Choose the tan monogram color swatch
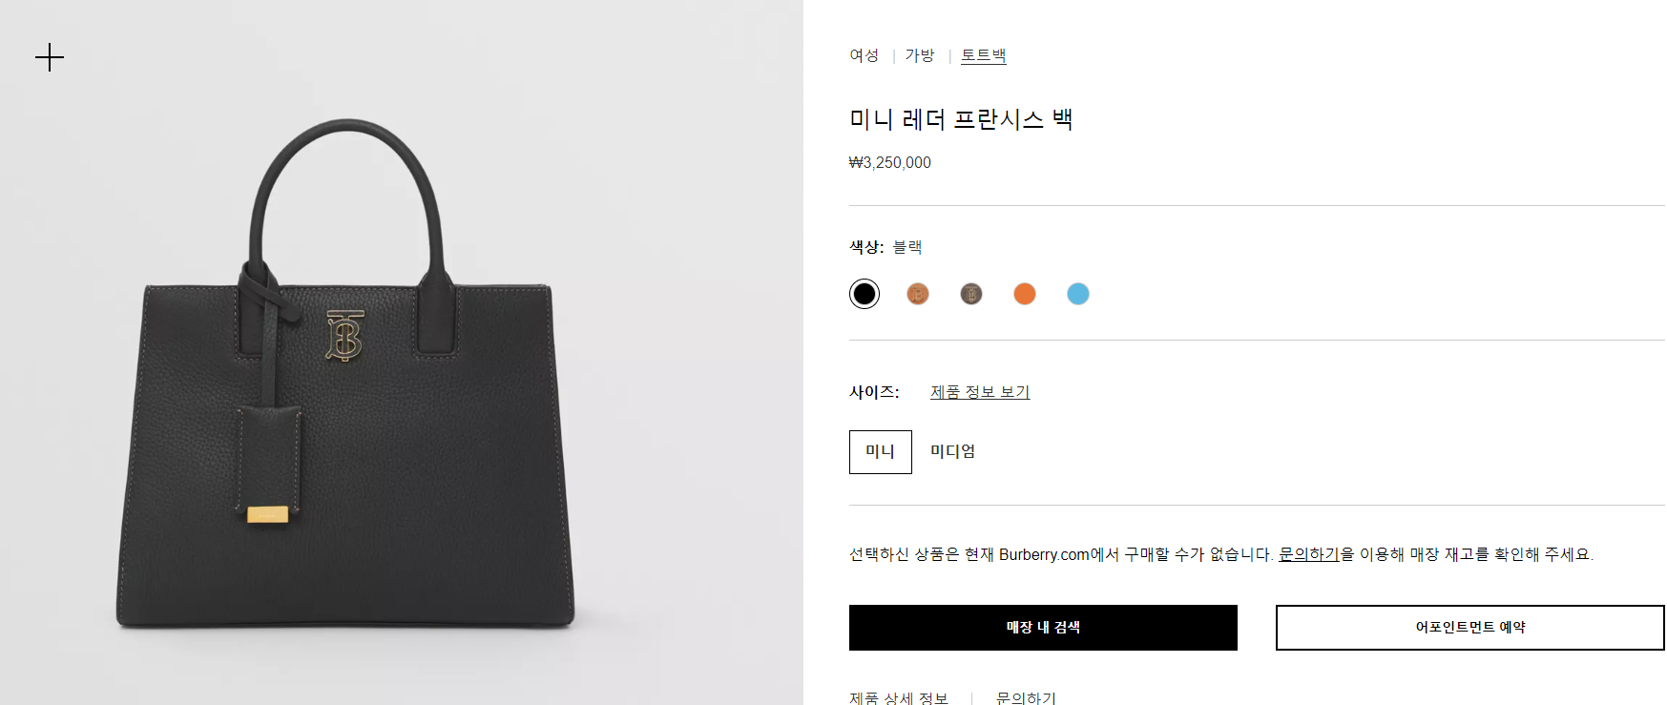This screenshot has height=705, width=1667. point(918,294)
